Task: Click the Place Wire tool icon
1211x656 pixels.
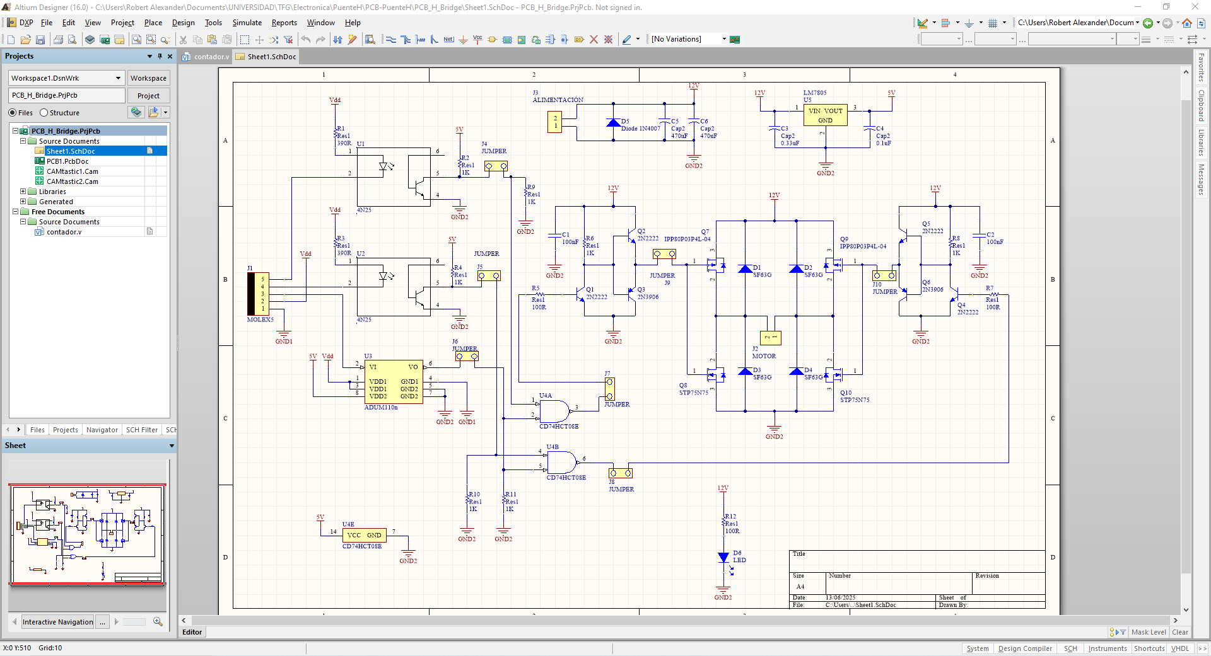Action: 391,40
